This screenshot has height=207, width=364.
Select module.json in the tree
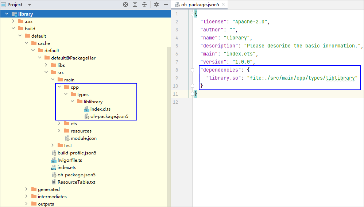coord(84,138)
